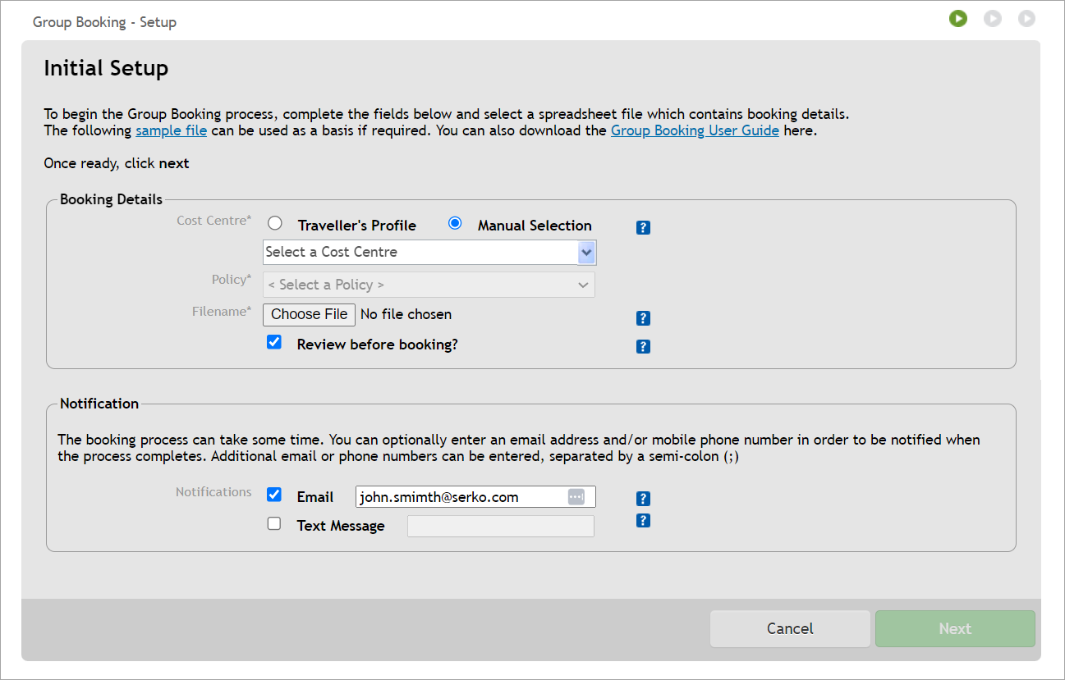Image resolution: width=1065 pixels, height=680 pixels.
Task: Click the ellipsis icon in email field
Action: pyautogui.click(x=576, y=496)
